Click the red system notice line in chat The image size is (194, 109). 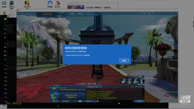coord(114,90)
